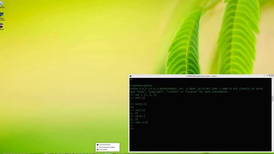
Task: Click the console window's vertical scrollbar thumb
Action: pyautogui.click(x=272, y=98)
